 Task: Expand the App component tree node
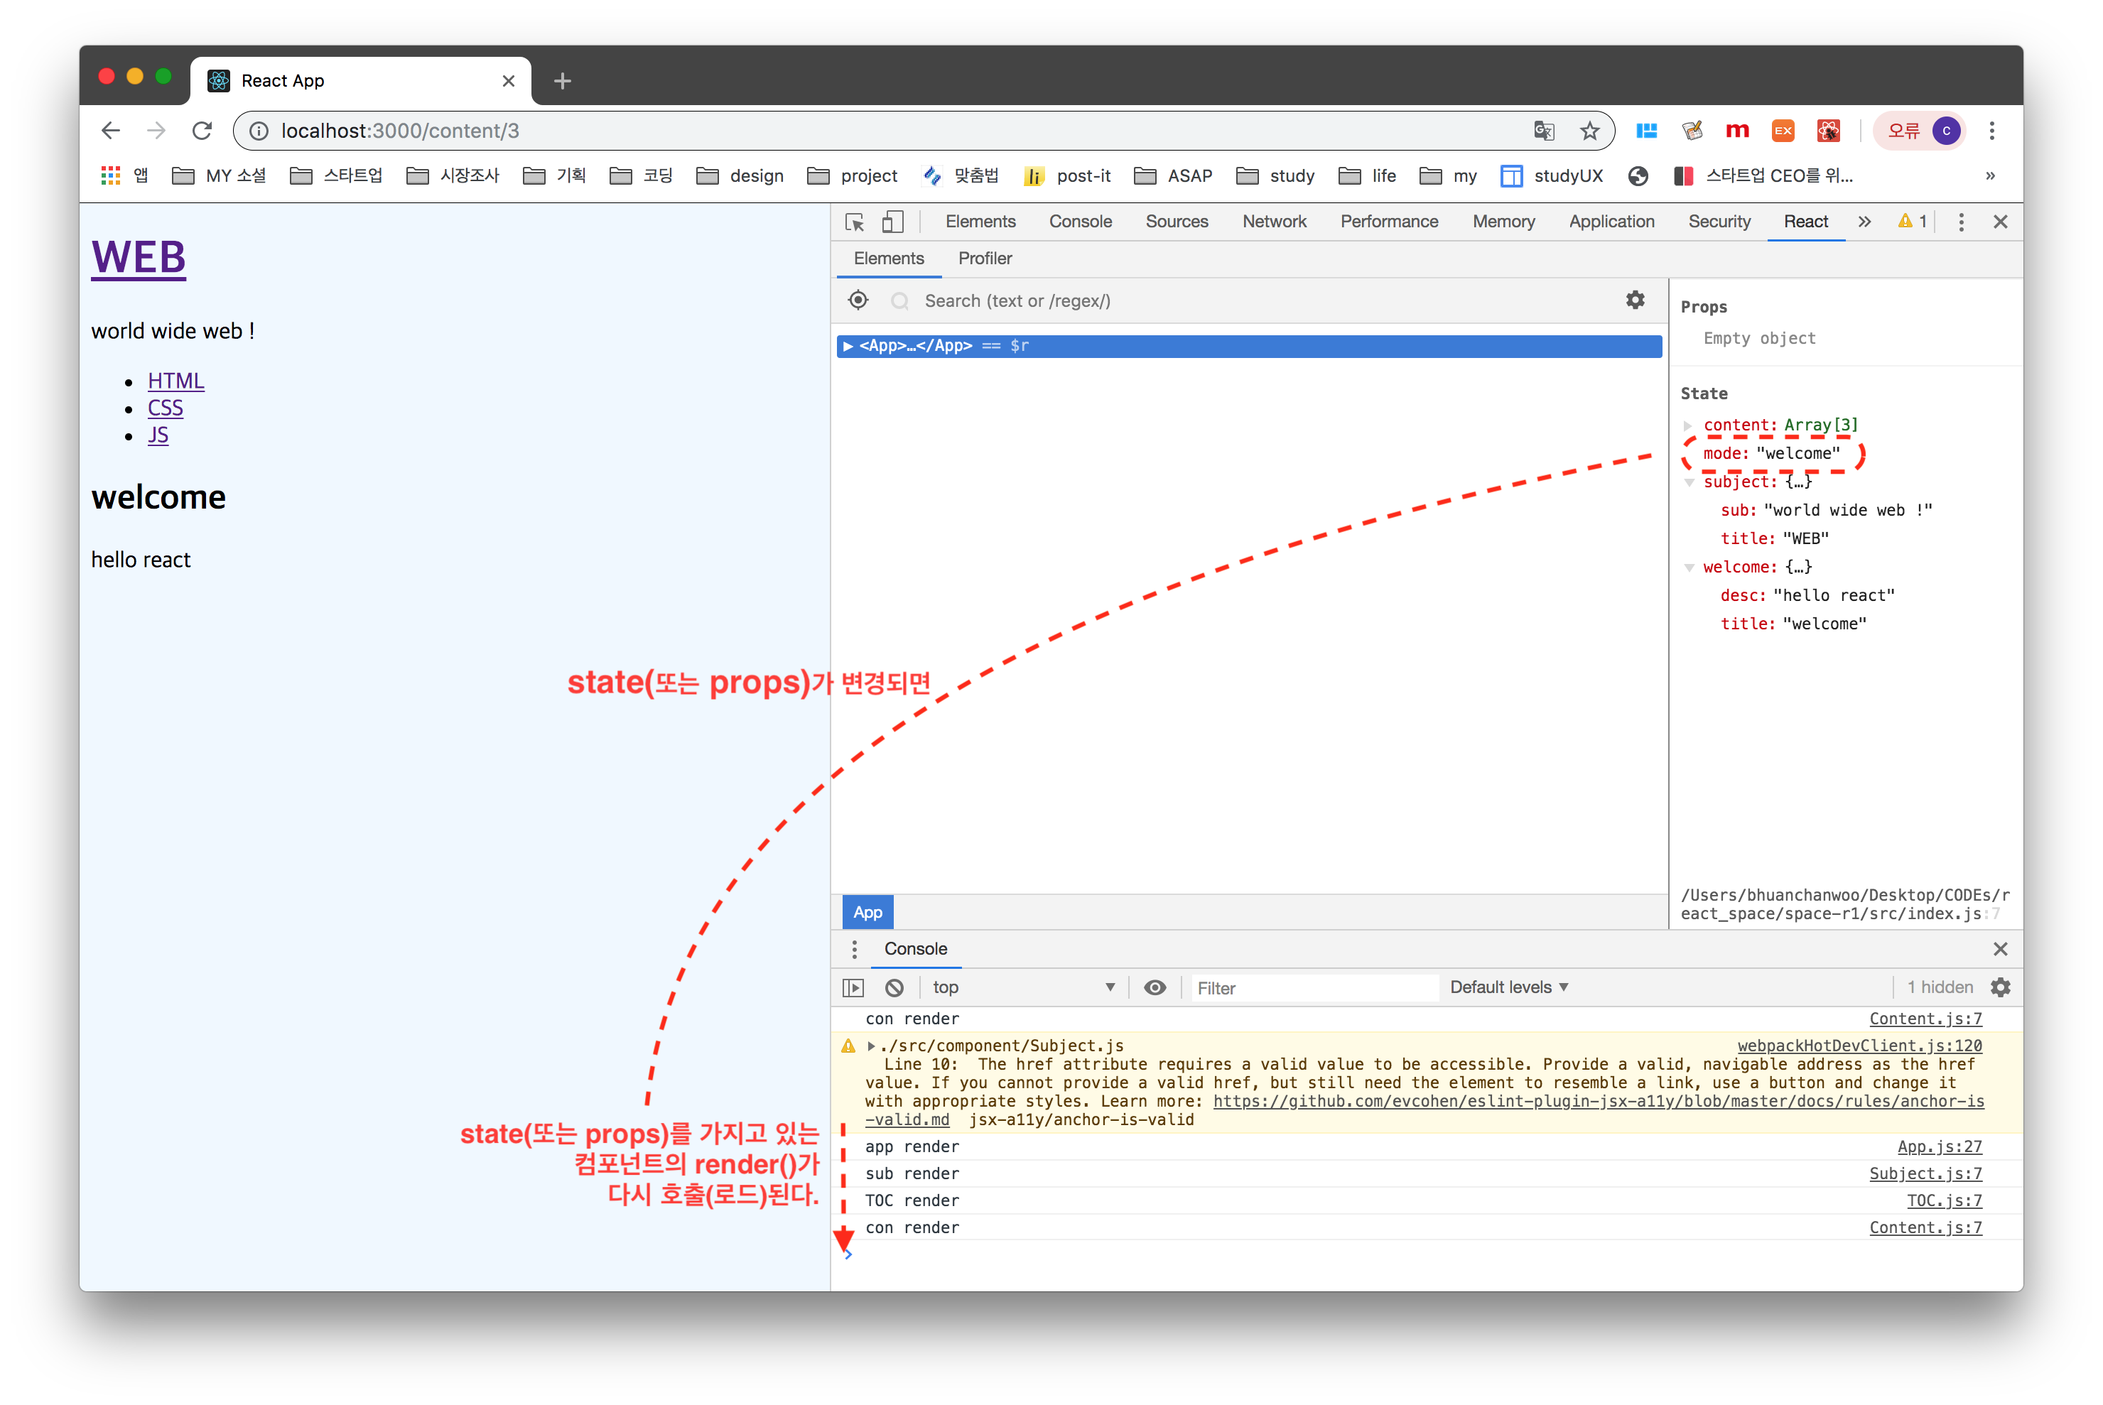(x=848, y=346)
